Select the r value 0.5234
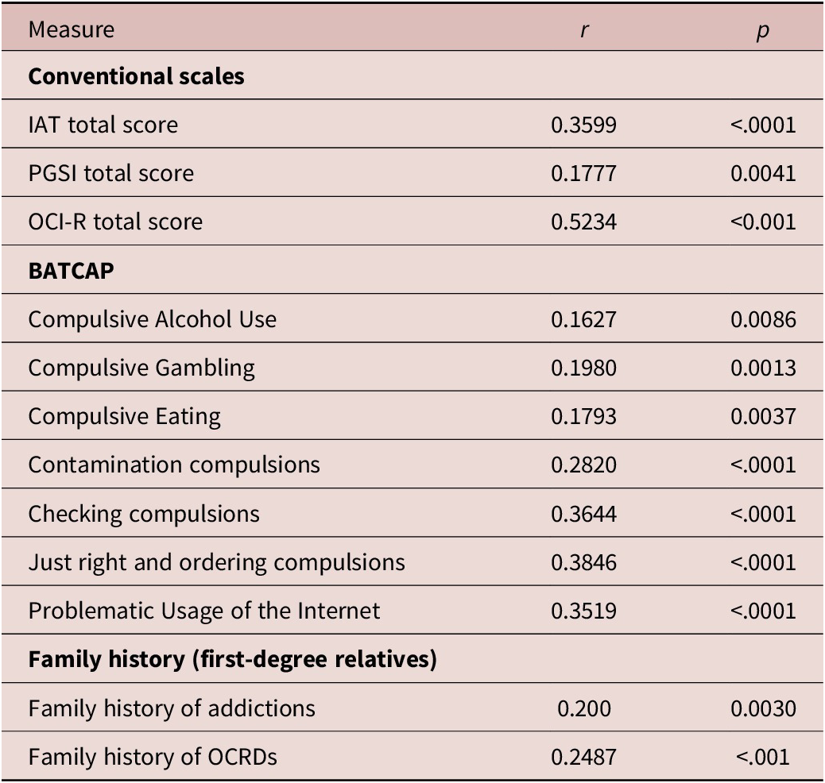This screenshot has width=825, height=783. point(583,222)
